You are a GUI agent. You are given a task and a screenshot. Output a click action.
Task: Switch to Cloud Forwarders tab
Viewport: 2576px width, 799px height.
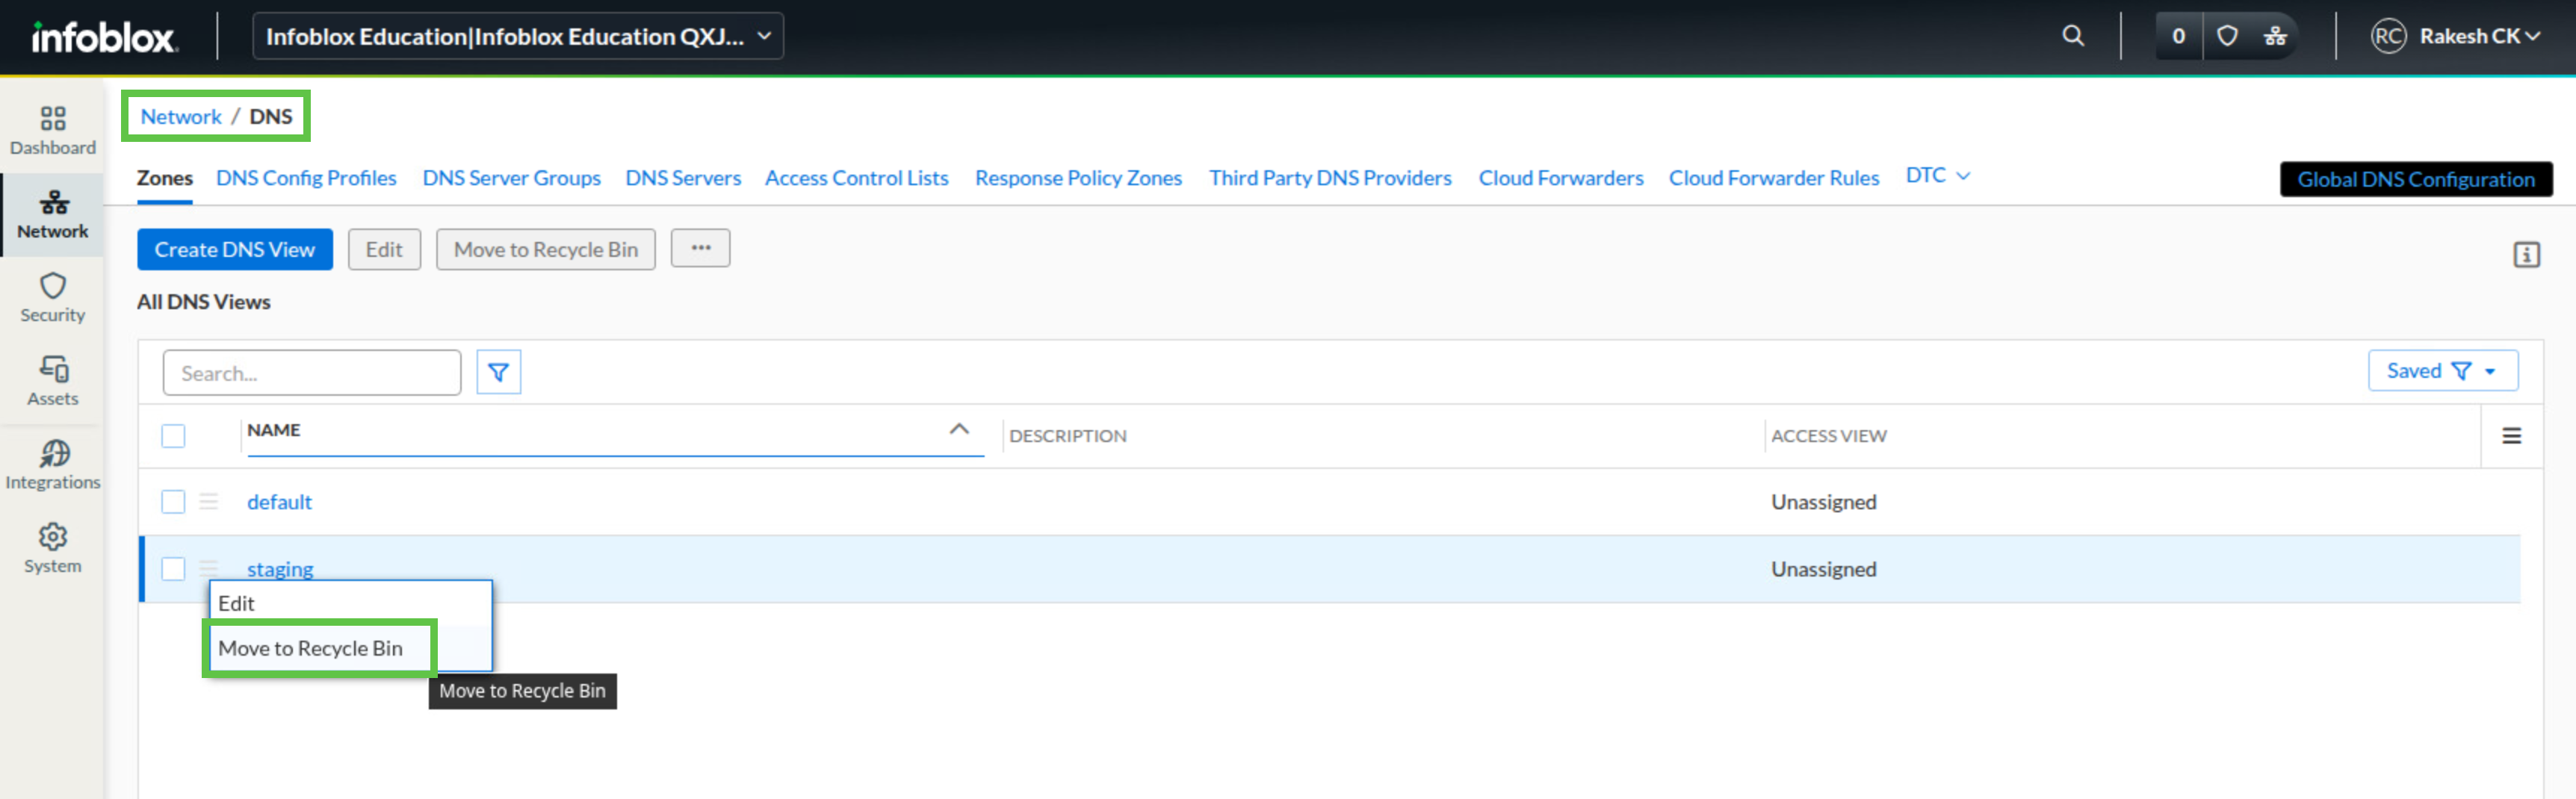[1561, 178]
